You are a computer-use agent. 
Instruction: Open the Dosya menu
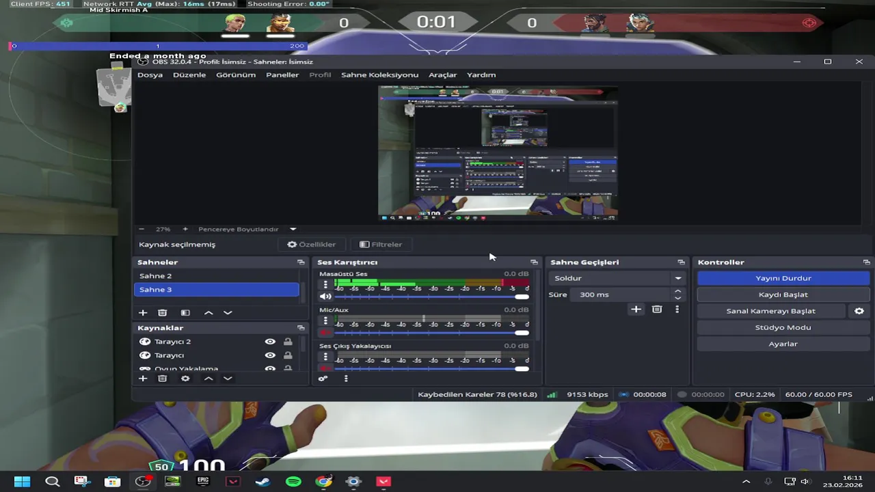150,74
